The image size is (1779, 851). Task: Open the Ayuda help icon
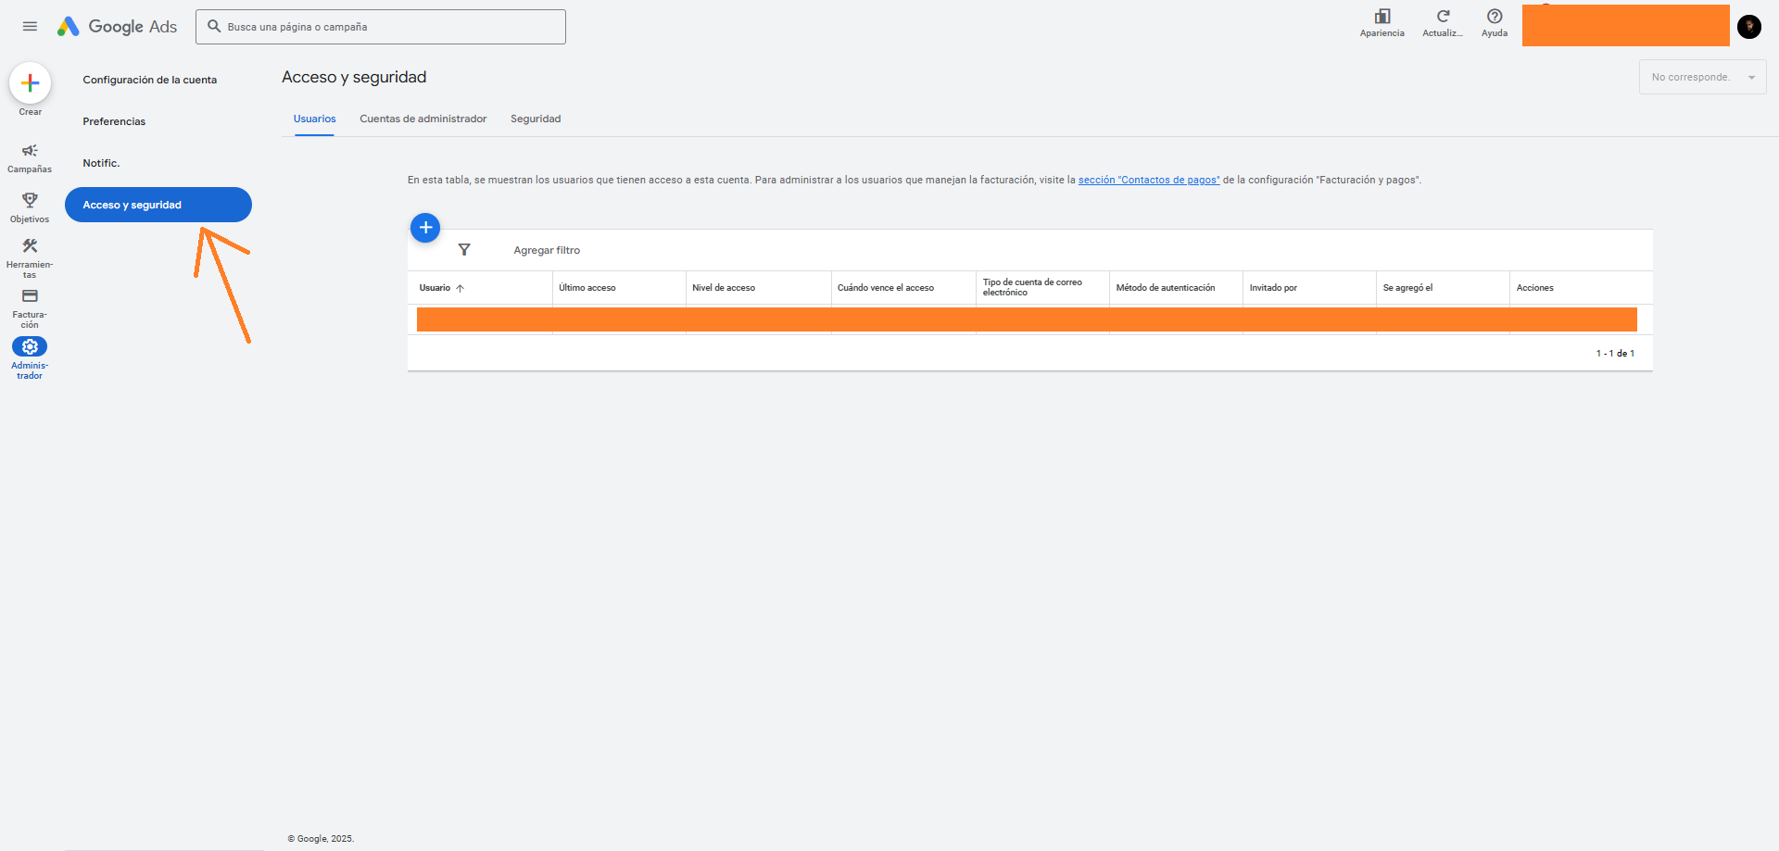pos(1495,23)
